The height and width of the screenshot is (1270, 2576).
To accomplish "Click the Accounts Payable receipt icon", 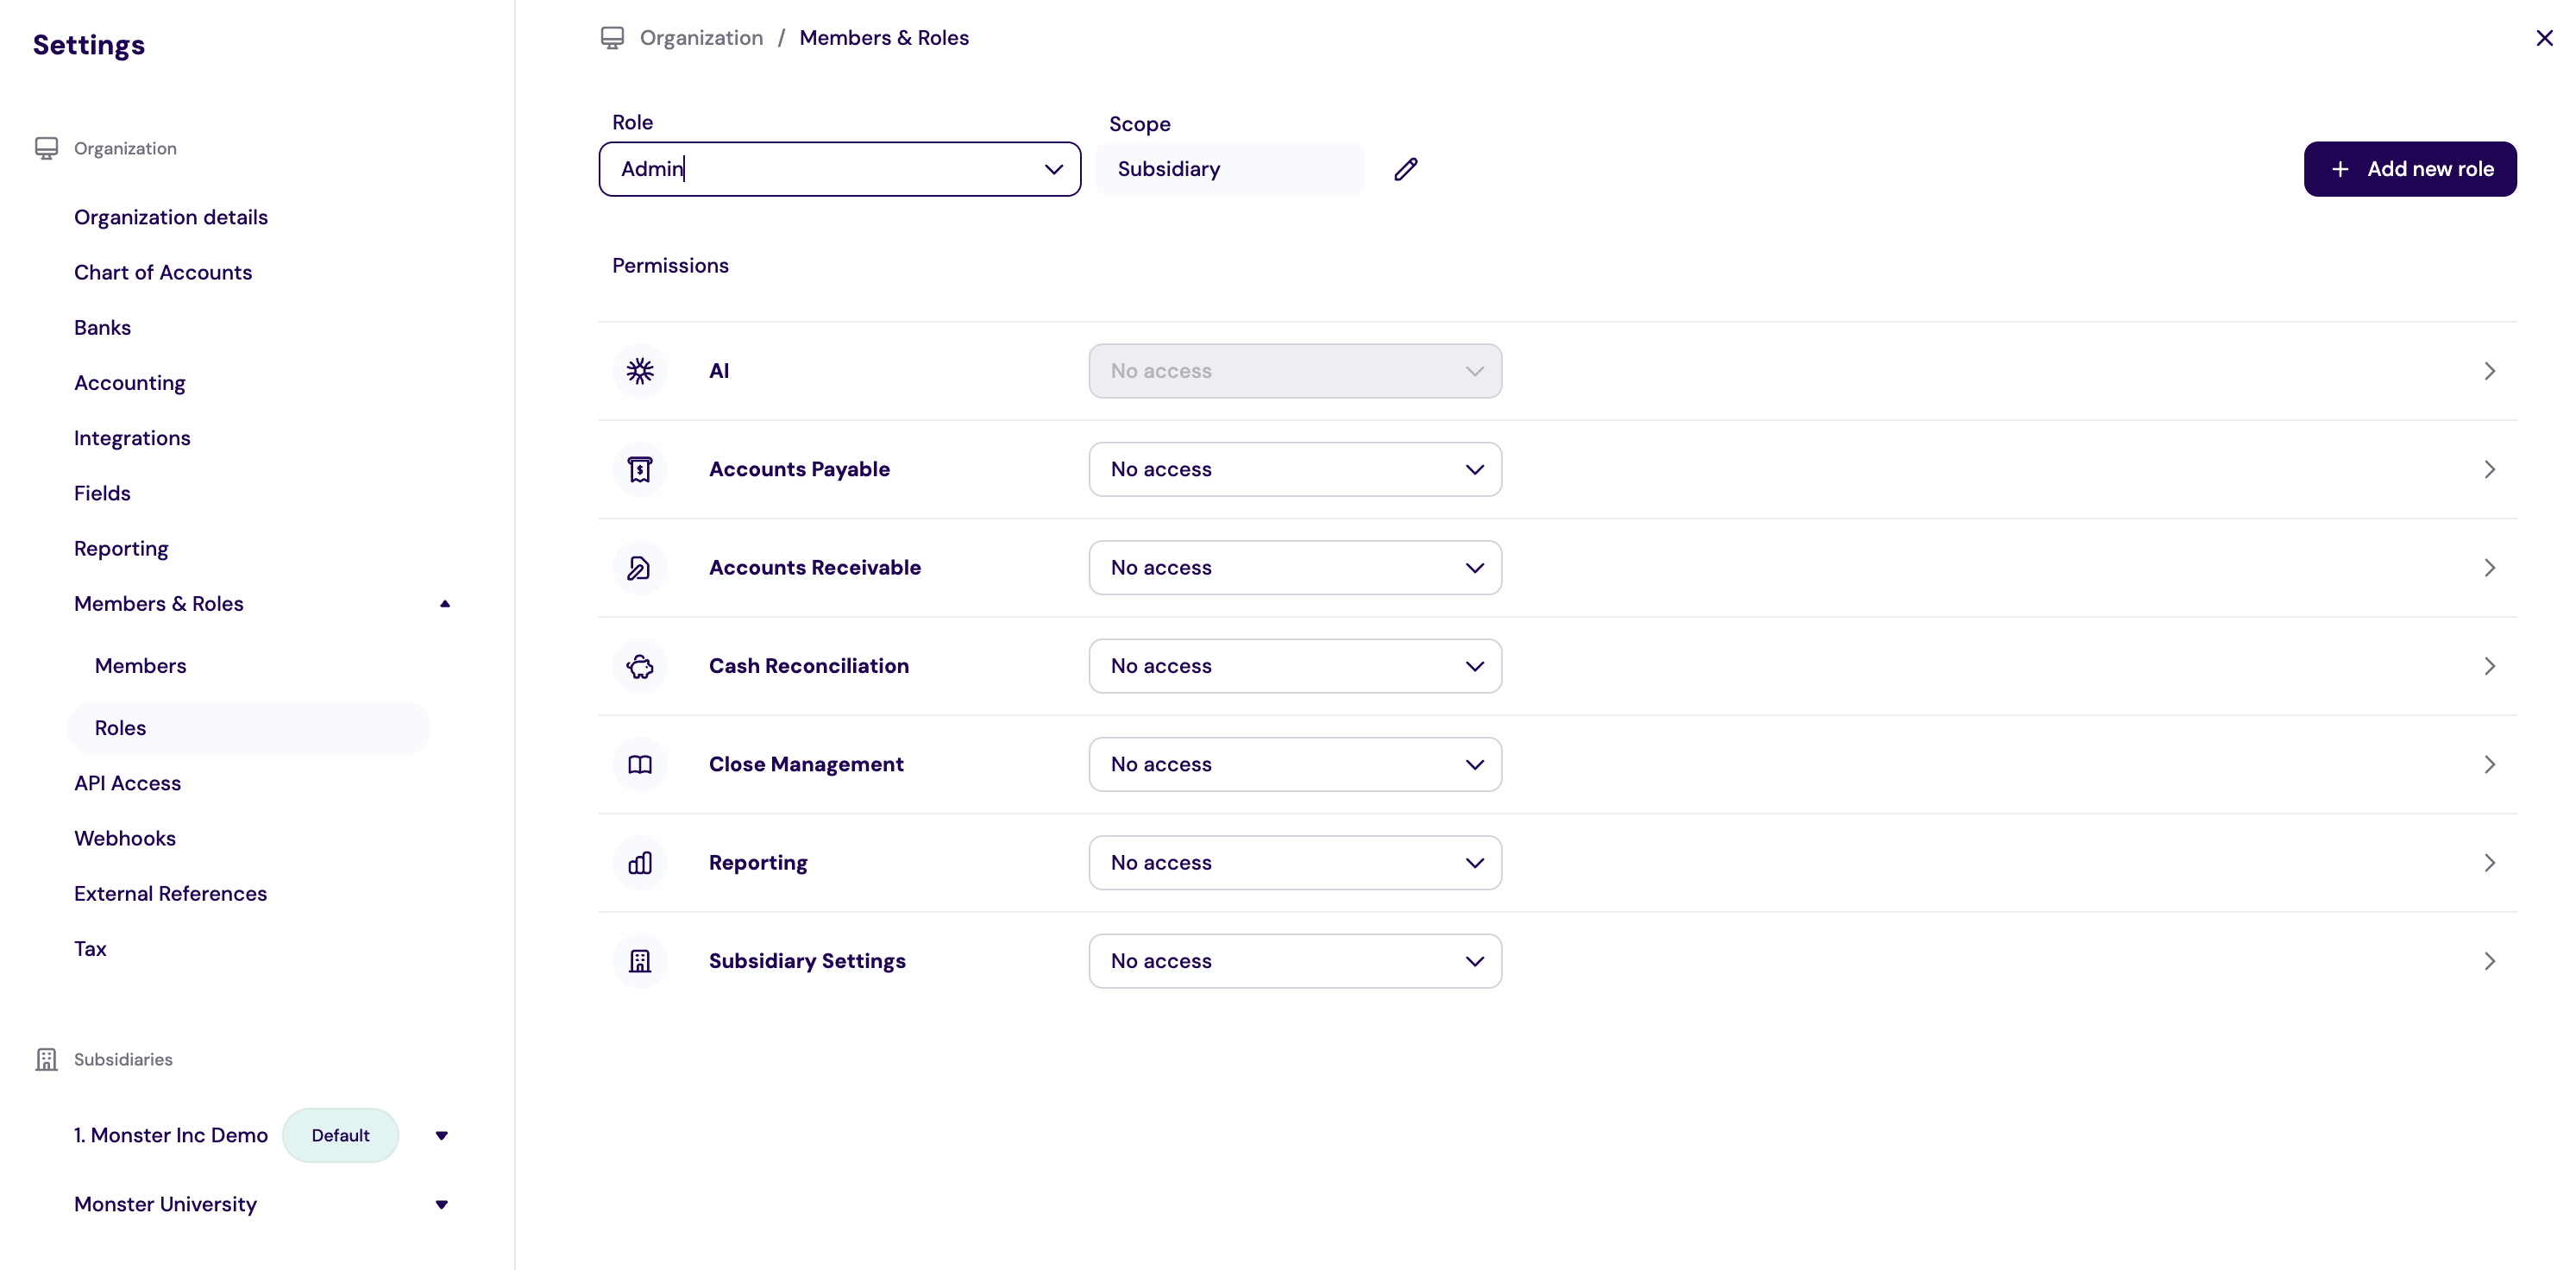I will (639, 469).
